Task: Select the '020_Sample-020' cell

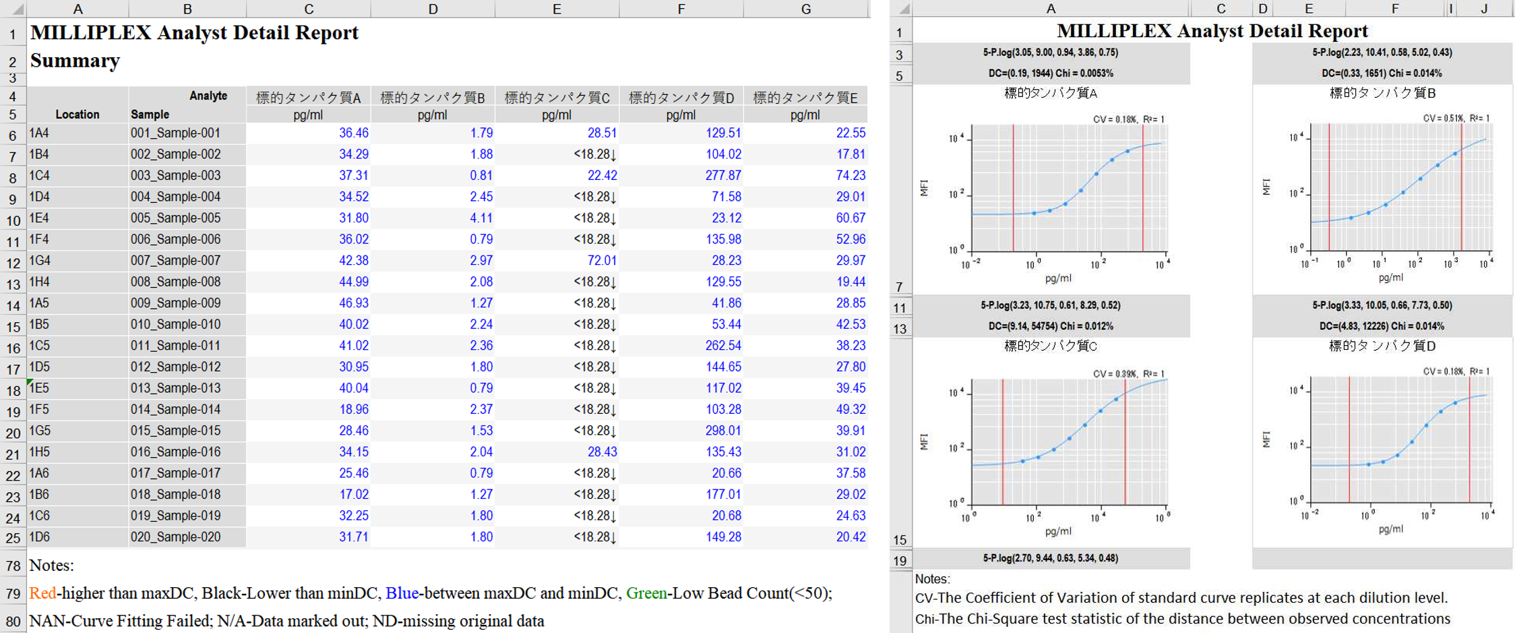Action: tap(187, 537)
